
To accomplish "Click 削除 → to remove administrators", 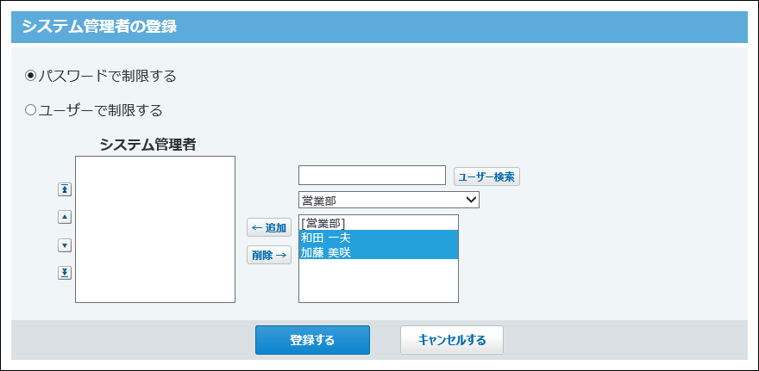I will [269, 255].
